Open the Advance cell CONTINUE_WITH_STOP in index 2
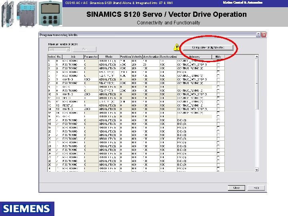Viewport: 288px width, 216px height. click(x=194, y=65)
